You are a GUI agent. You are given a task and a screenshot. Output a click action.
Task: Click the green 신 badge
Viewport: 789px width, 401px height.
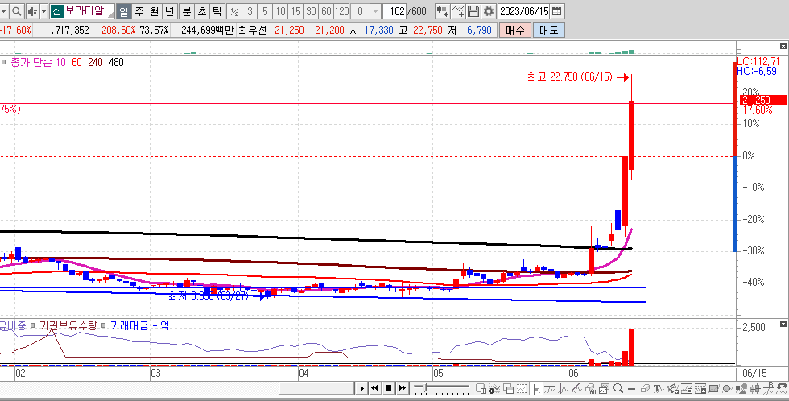point(56,11)
